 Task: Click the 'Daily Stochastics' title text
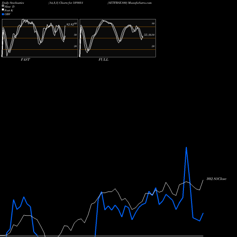[13, 3]
